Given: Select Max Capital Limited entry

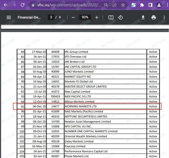Looking at the screenshot, I should (77, 92).
